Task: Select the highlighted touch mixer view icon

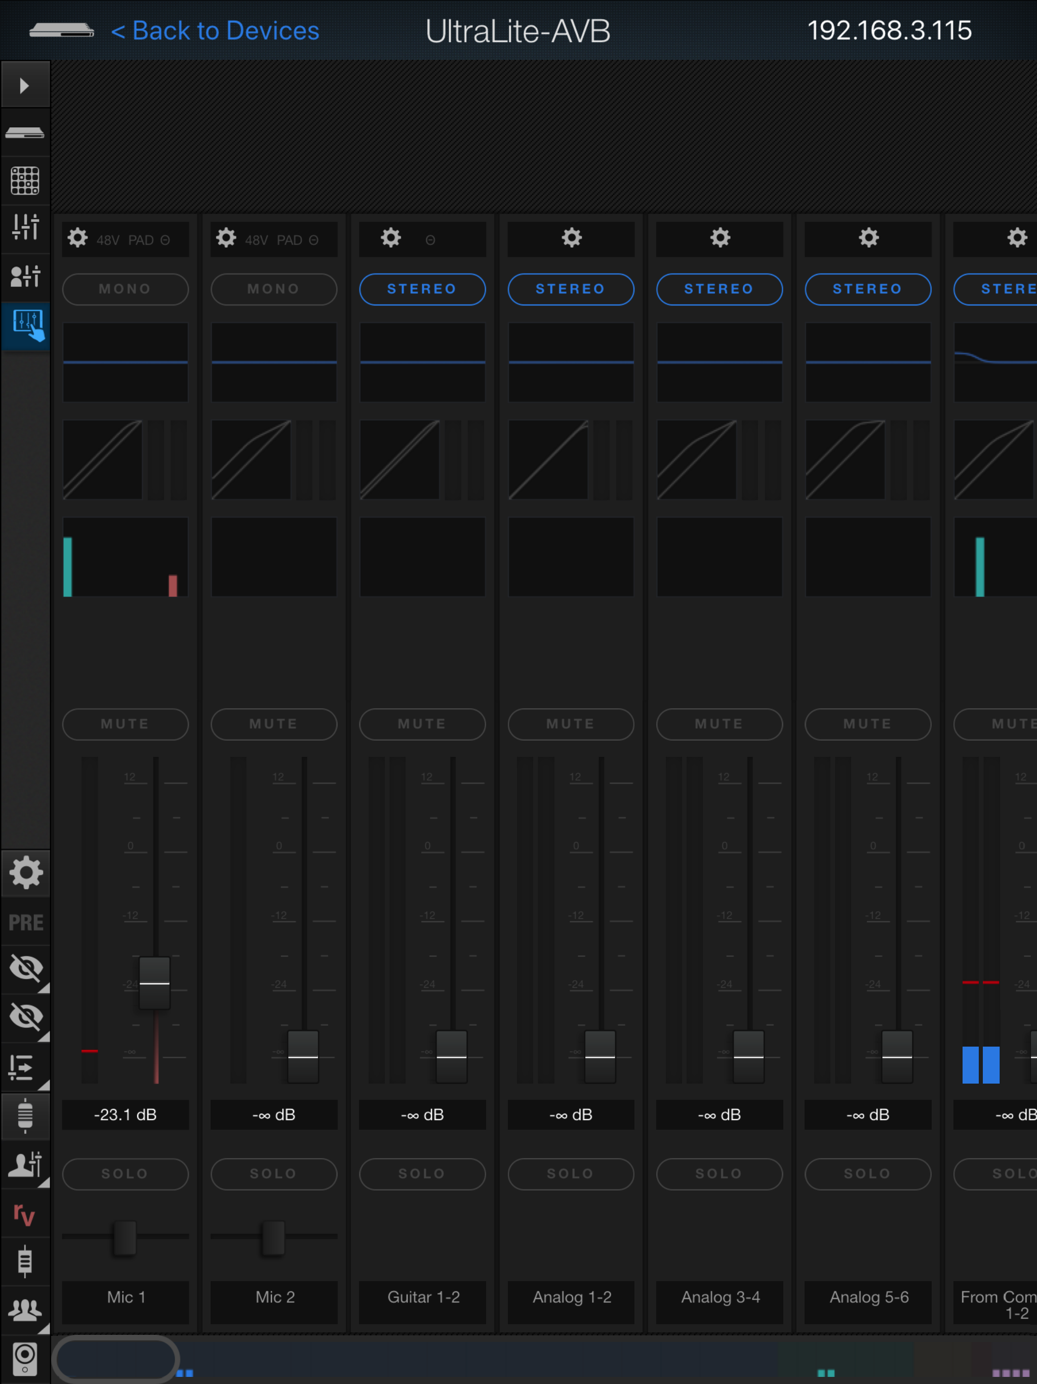Action: tap(25, 325)
